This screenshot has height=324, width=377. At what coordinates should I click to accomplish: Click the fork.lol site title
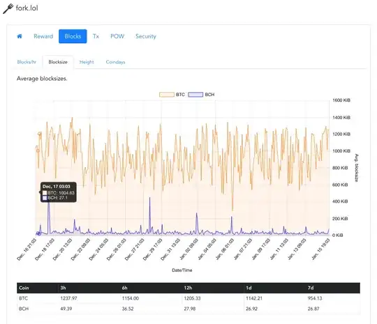27,8
